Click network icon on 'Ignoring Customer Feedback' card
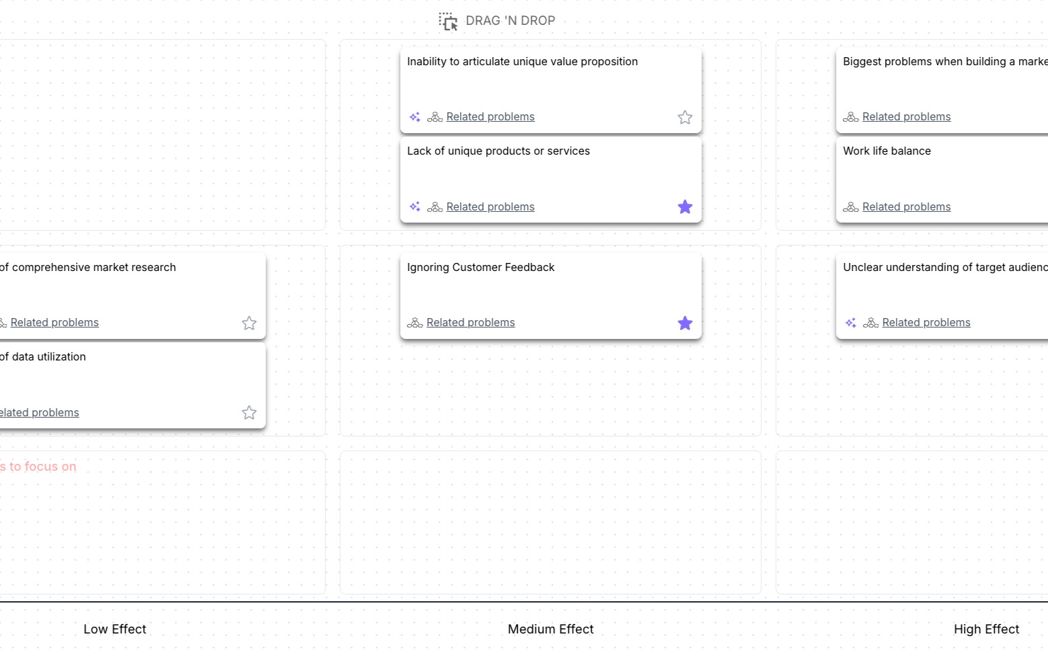 (x=415, y=323)
